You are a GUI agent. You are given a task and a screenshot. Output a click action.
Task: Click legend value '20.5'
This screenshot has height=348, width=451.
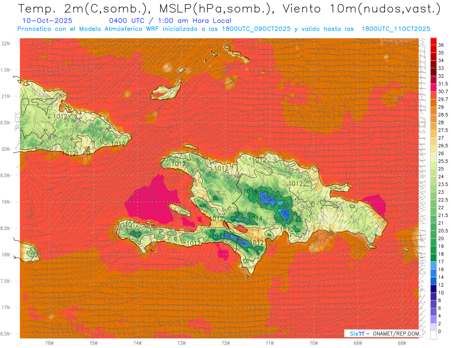point(443,231)
